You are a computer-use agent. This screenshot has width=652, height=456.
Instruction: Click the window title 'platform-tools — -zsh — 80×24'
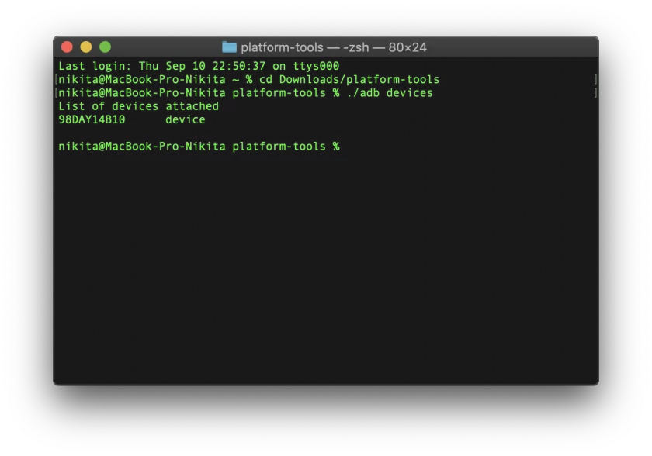coord(334,47)
